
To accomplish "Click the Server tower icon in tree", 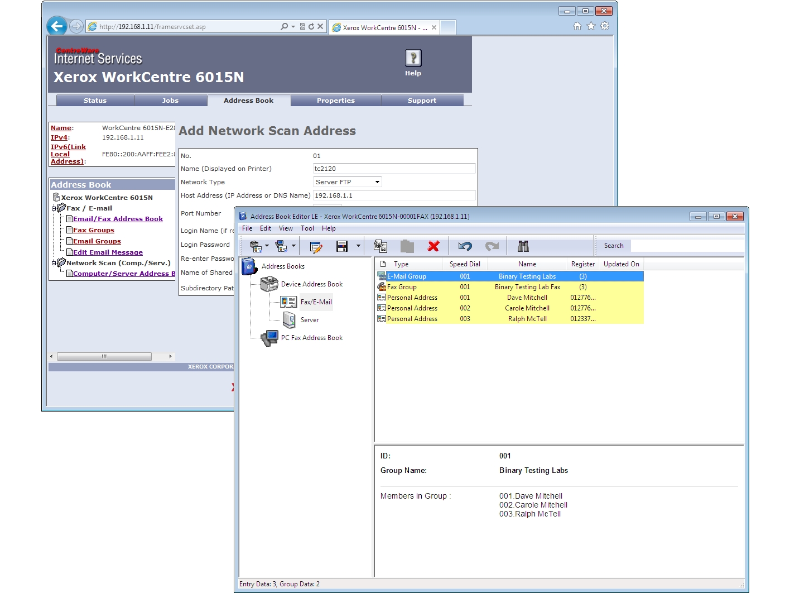I will point(289,320).
